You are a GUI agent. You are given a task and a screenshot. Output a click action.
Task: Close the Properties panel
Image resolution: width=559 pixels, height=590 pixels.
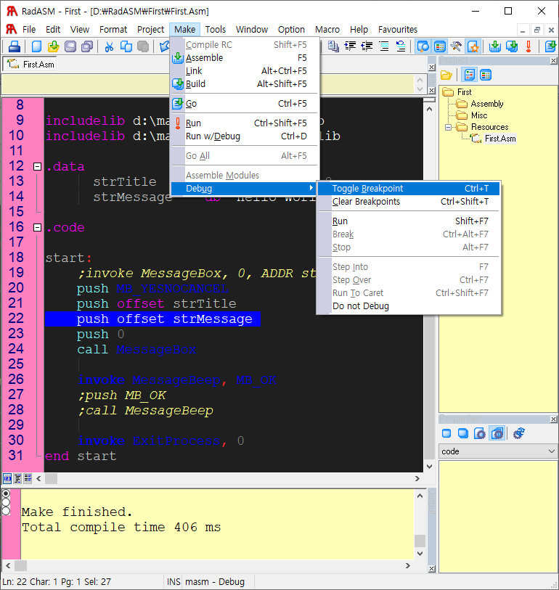(553, 419)
